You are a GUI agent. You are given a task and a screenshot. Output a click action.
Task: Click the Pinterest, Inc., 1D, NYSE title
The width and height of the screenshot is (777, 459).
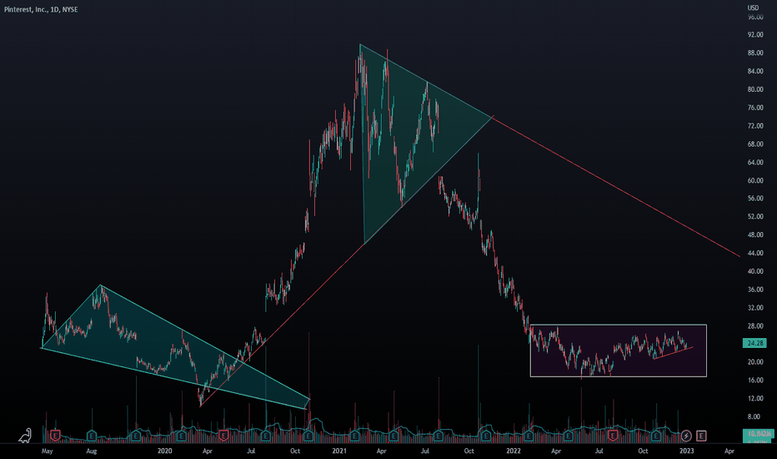point(41,9)
